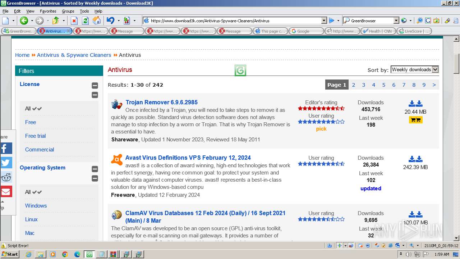The width and height of the screenshot is (460, 259).
Task: Click inside the address bar URL field
Action: (x=235, y=21)
